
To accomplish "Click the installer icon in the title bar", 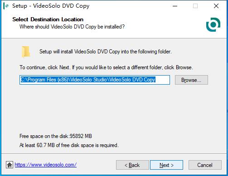I will click(6, 6).
